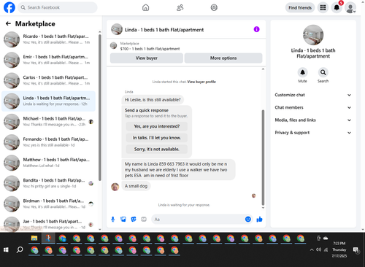
Task: Expand Media, files and links section
Action: (x=313, y=120)
